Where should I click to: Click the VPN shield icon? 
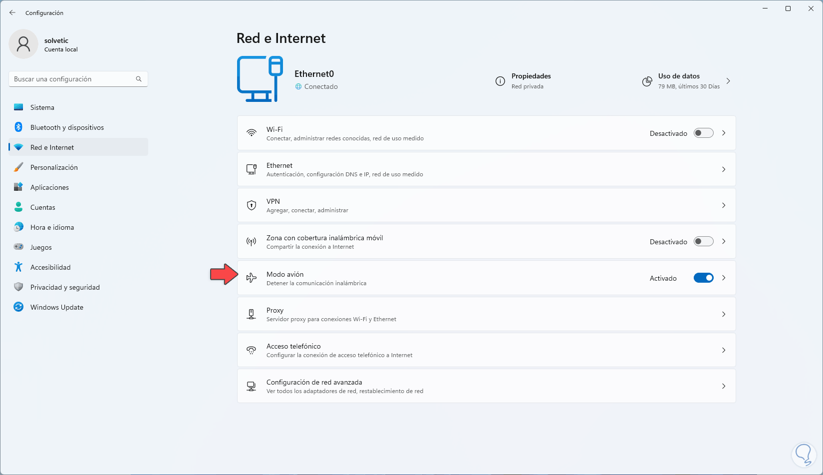point(252,205)
